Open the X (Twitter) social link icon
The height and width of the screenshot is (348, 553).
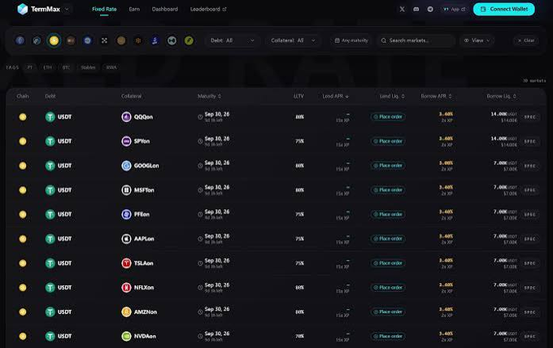point(402,9)
